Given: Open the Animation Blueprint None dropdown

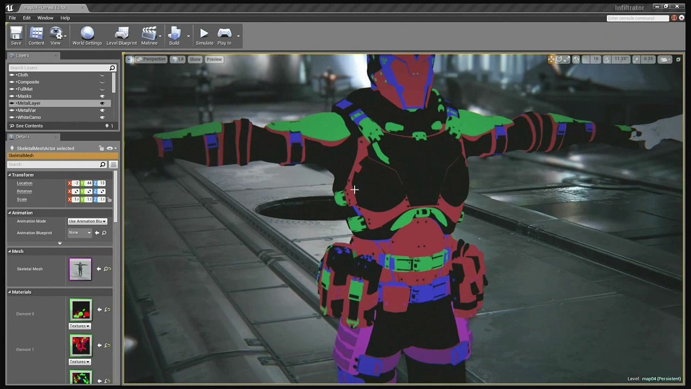Looking at the screenshot, I should tap(79, 233).
